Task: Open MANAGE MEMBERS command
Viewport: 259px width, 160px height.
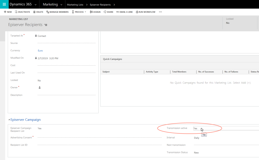Action: [57, 12]
